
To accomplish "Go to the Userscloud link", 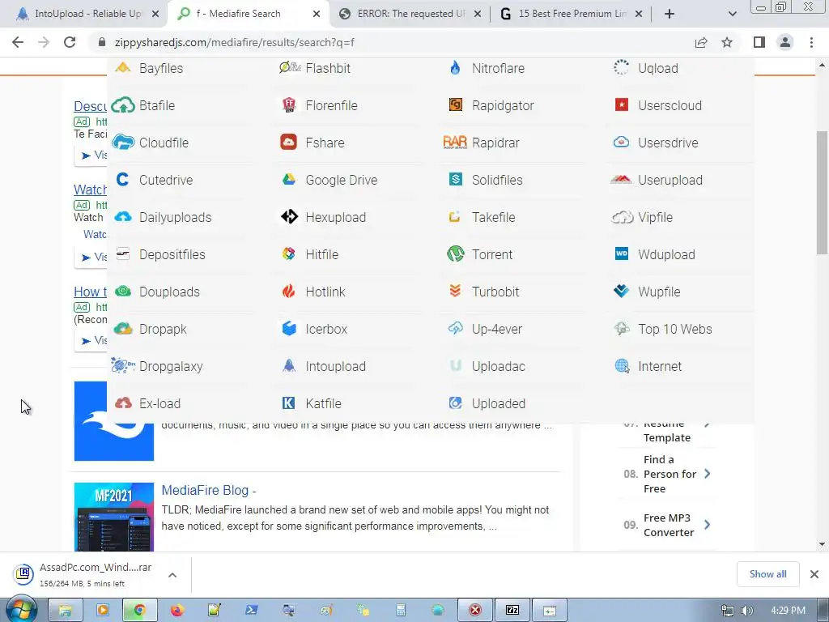I will [x=670, y=105].
